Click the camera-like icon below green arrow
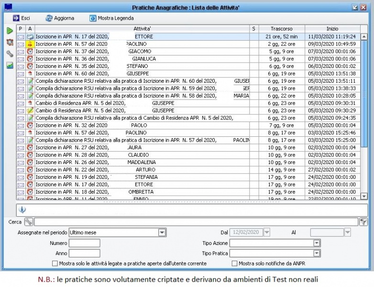This screenshot has width=374, height=287. (x=10, y=42)
